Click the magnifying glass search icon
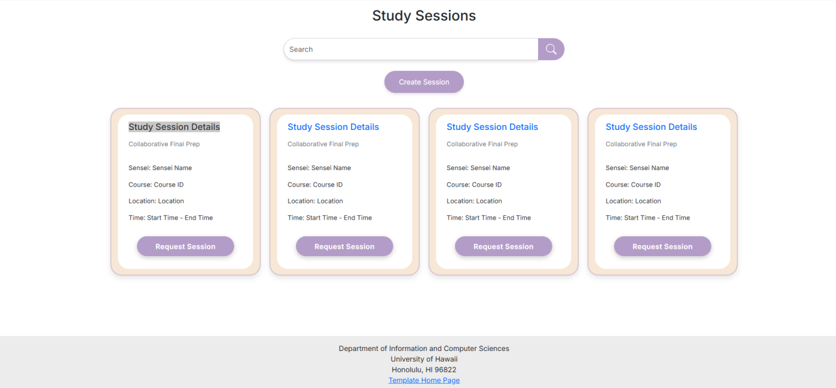 551,49
